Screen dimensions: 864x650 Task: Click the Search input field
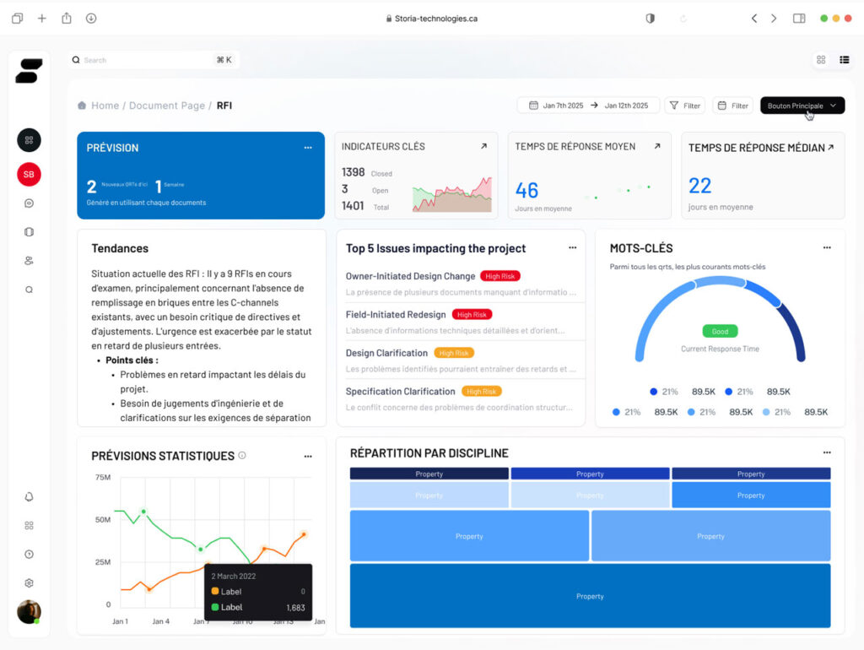pyautogui.click(x=143, y=60)
